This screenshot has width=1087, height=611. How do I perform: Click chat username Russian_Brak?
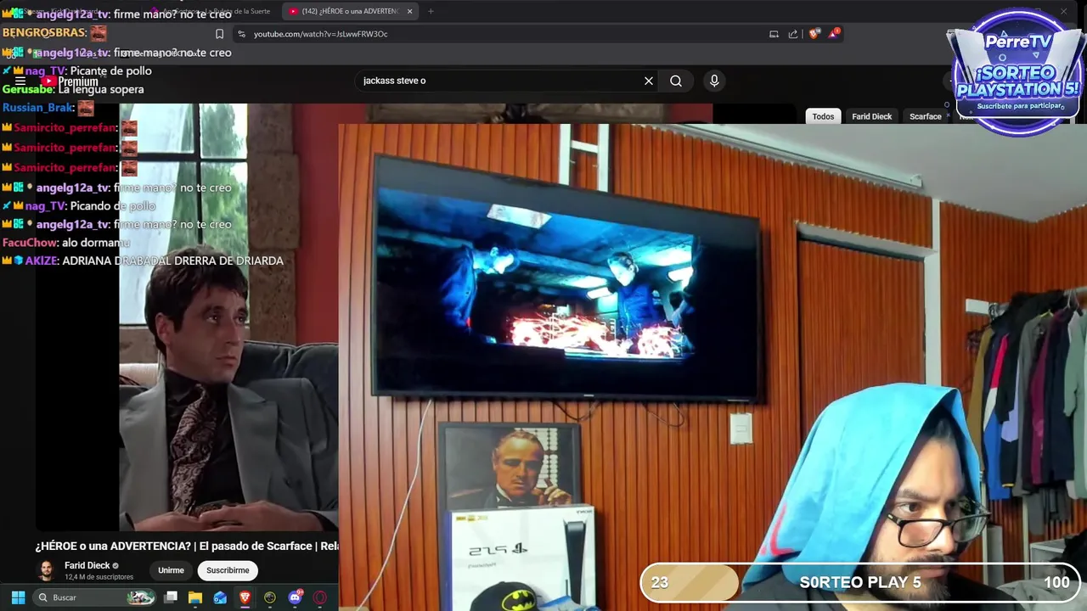click(x=37, y=108)
